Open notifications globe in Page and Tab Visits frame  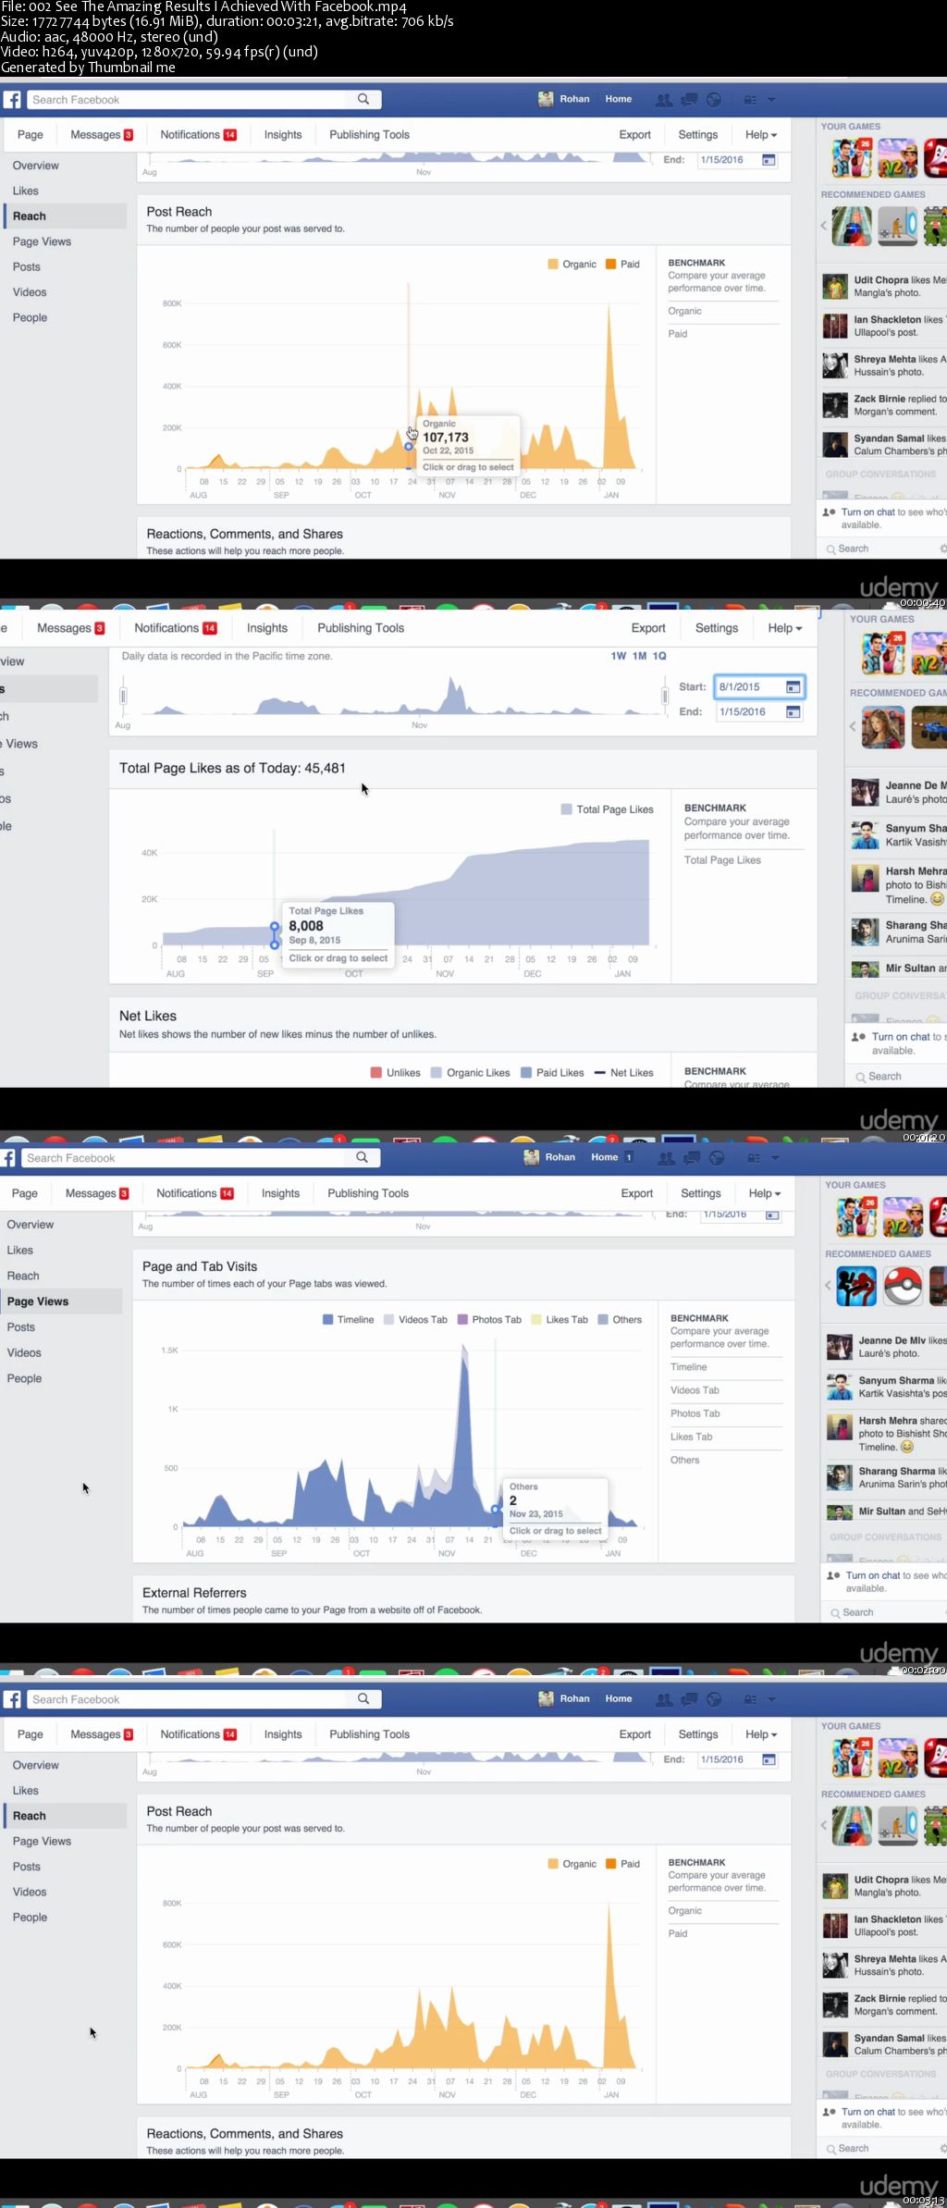pyautogui.click(x=717, y=1157)
